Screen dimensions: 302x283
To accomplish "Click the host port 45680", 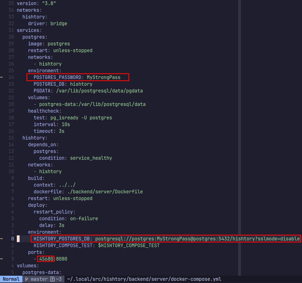I will point(46,259).
